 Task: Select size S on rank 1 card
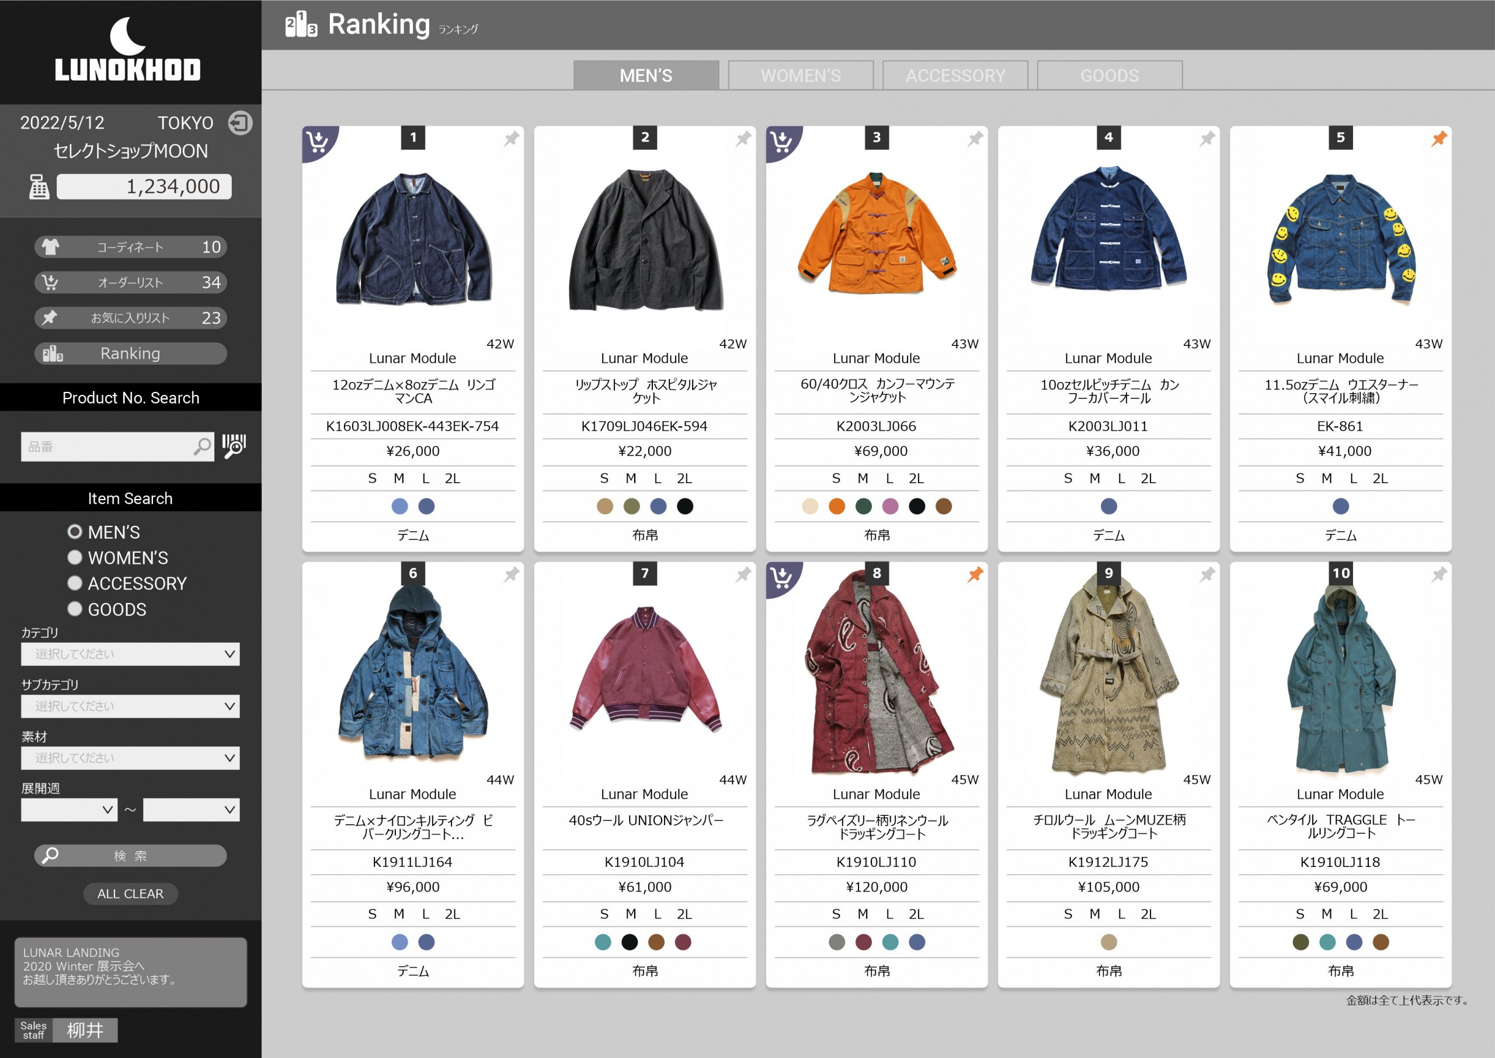coord(373,478)
